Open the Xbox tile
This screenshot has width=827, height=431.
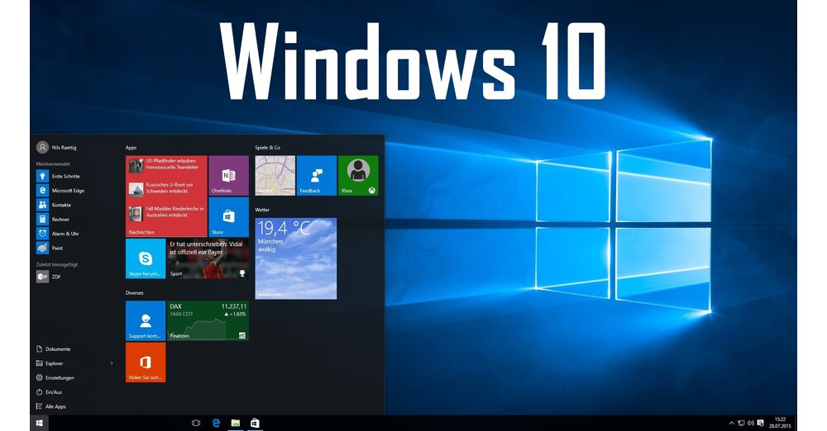pyautogui.click(x=358, y=176)
